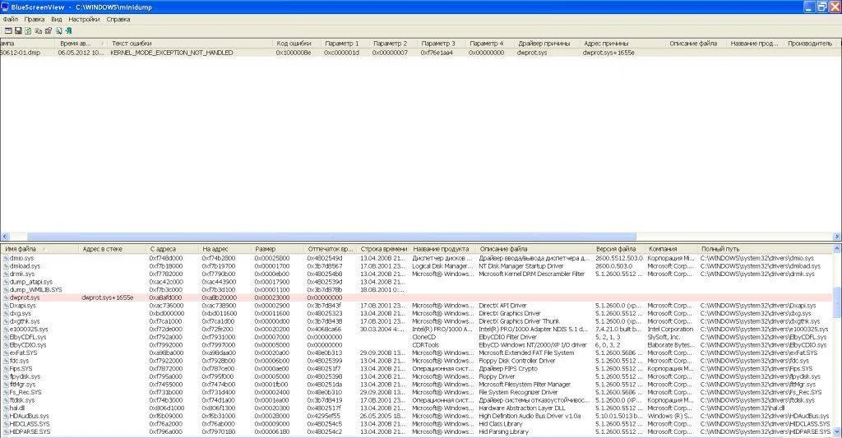Click the lower pane scroll-down arrow

coord(837,432)
